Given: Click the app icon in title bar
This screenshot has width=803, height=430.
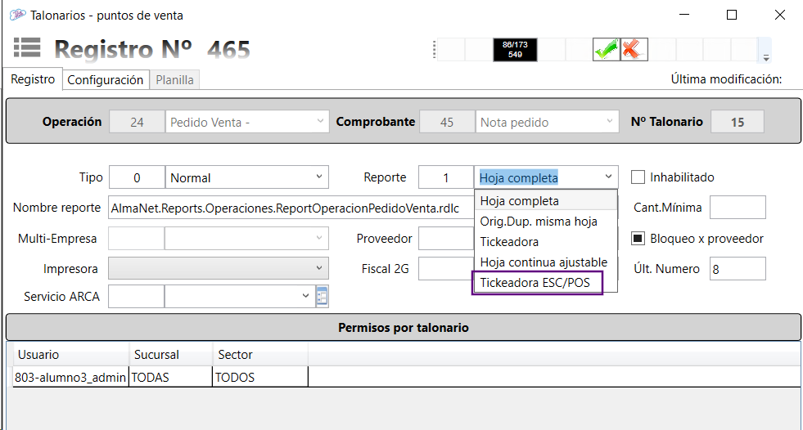Looking at the screenshot, I should (x=16, y=15).
